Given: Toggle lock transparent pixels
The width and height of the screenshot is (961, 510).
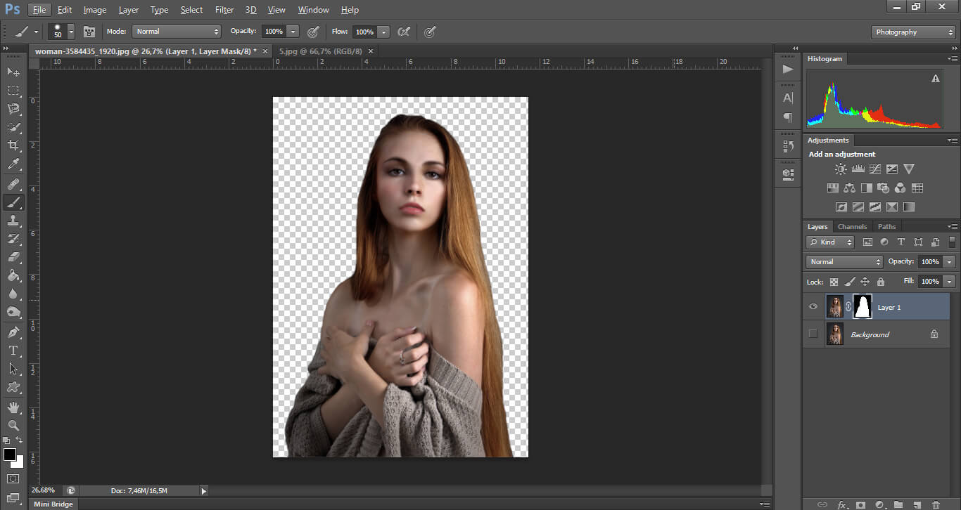Looking at the screenshot, I should click(834, 282).
